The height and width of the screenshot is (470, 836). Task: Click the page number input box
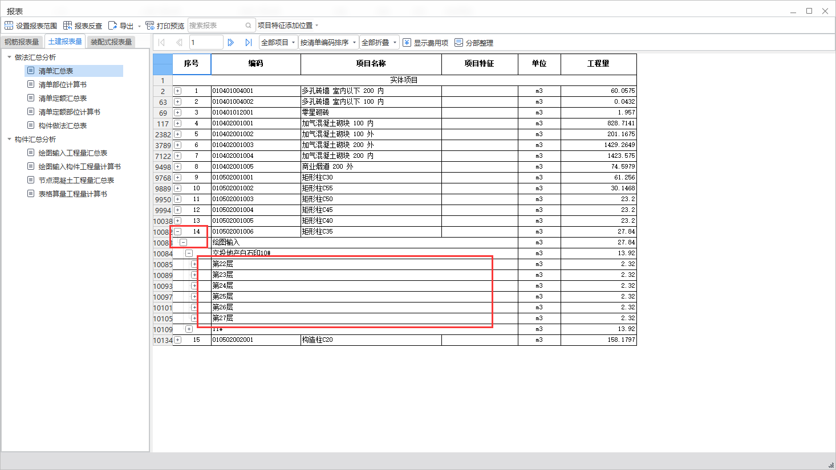[x=206, y=43]
